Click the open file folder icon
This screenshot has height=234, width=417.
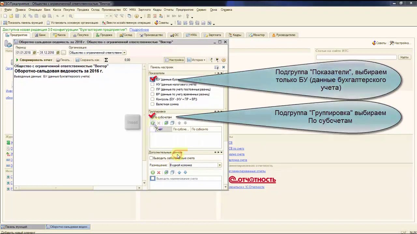tap(11, 16)
